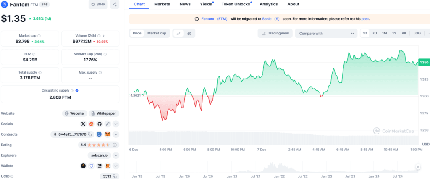
Task: Click the 4.4 star rating stars
Action: click(x=99, y=145)
